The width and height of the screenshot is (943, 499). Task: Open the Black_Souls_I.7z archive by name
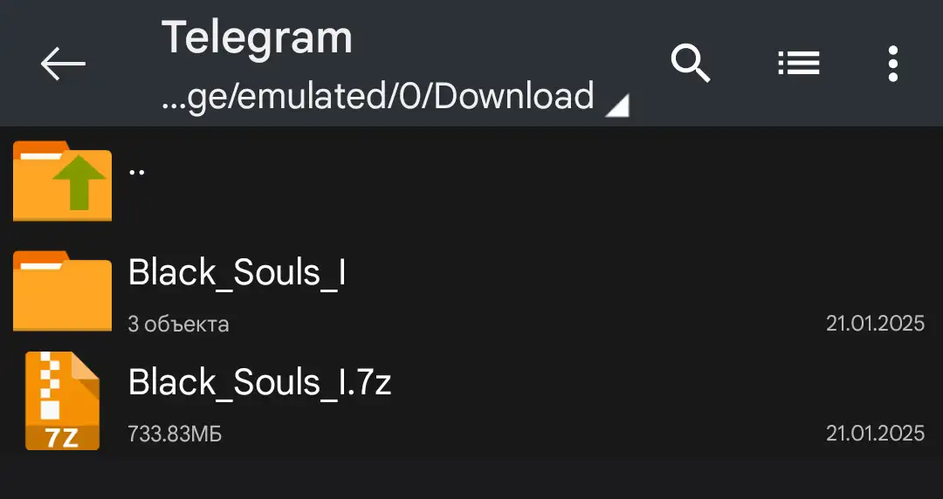point(259,382)
